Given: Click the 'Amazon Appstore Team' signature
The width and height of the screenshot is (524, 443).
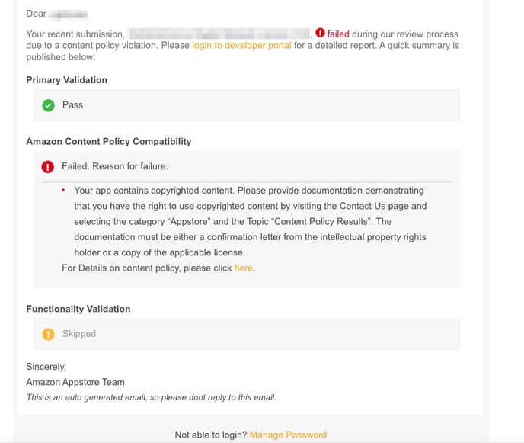Looking at the screenshot, I should (x=75, y=382).
